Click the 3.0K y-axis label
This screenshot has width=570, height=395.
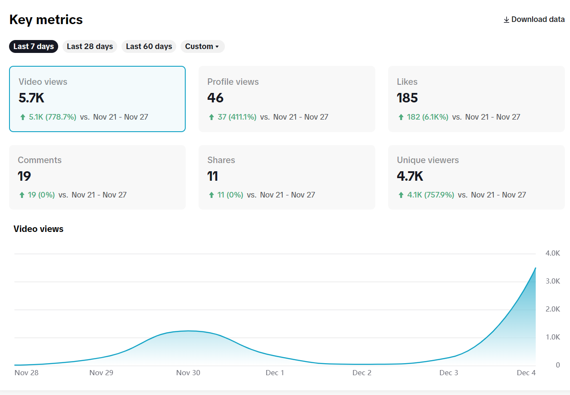click(553, 281)
